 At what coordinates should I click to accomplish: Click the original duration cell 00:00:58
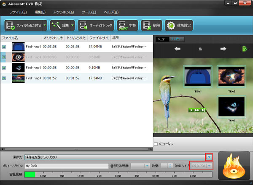click(50, 68)
